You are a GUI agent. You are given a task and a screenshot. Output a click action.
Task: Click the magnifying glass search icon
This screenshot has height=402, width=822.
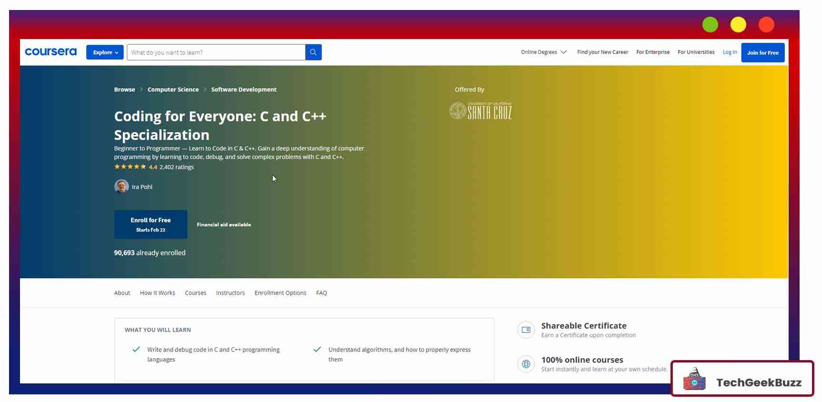tap(313, 52)
